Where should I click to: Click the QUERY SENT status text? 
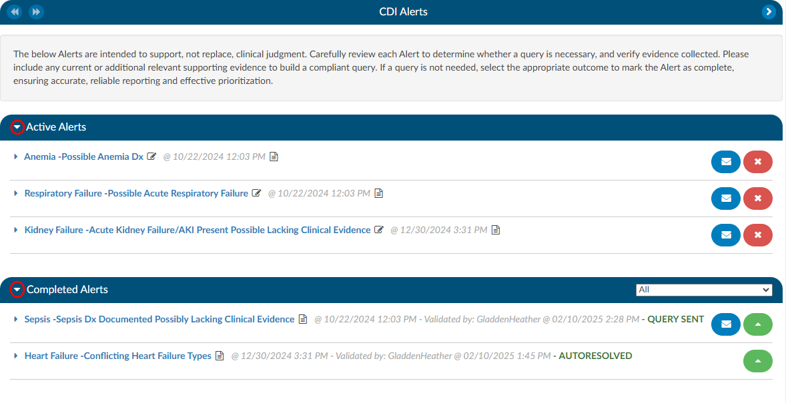click(676, 319)
